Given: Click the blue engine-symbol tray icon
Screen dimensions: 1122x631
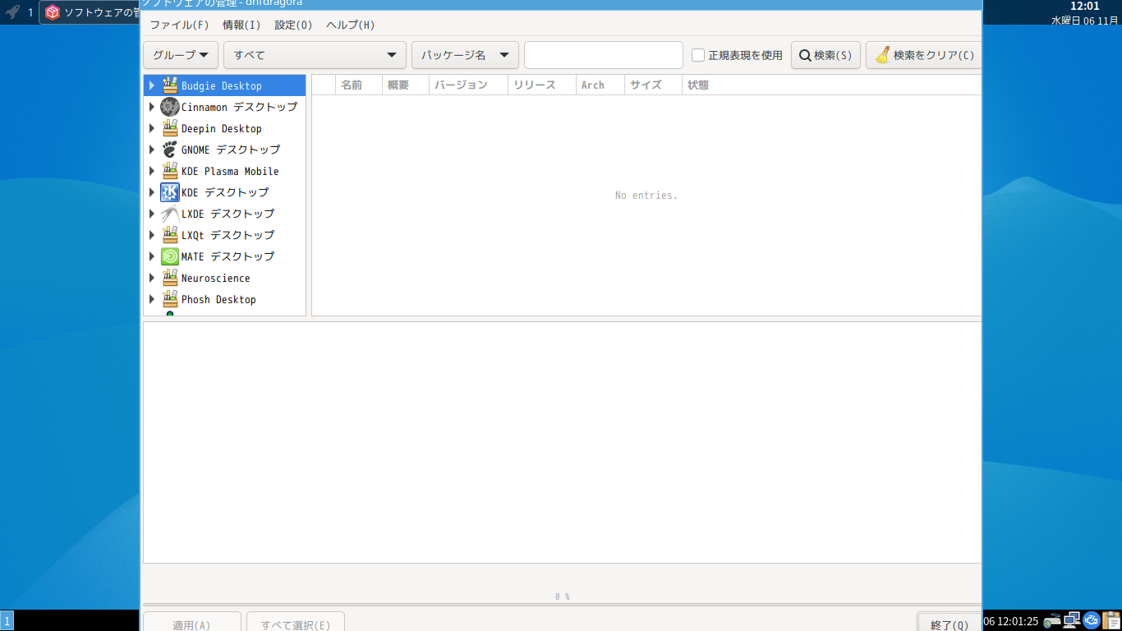Looking at the screenshot, I should 1092,620.
